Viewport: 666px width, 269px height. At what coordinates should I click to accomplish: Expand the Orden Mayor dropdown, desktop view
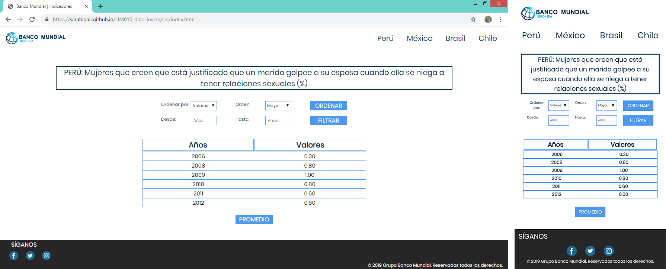pyautogui.click(x=278, y=106)
